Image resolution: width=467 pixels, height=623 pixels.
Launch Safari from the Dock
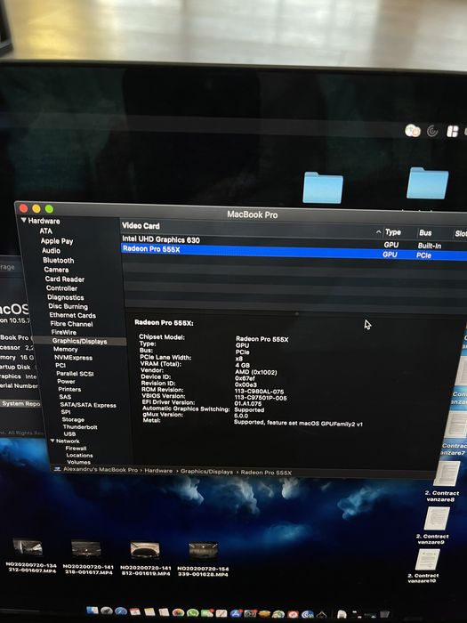[x=121, y=611]
